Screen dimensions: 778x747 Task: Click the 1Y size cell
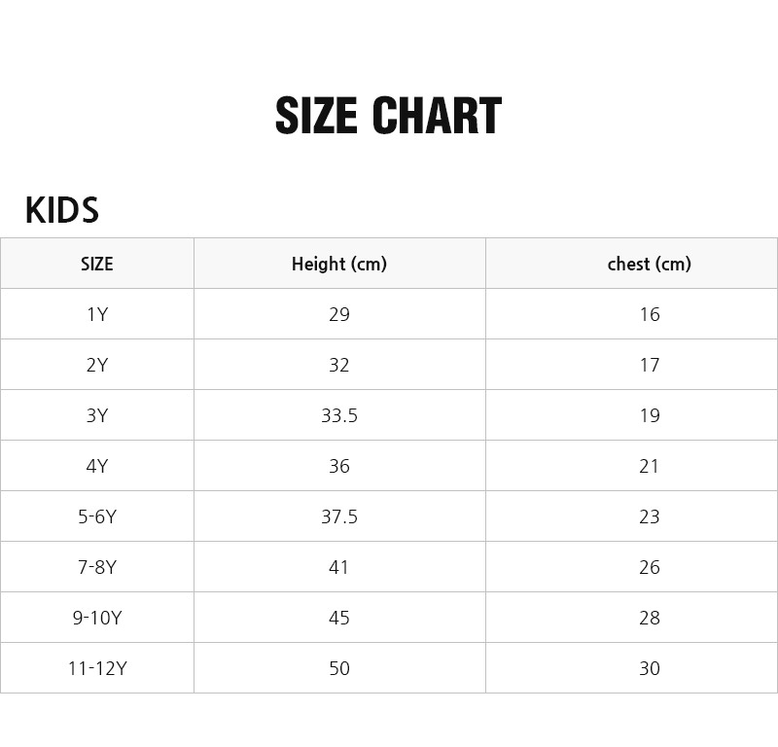(x=97, y=314)
